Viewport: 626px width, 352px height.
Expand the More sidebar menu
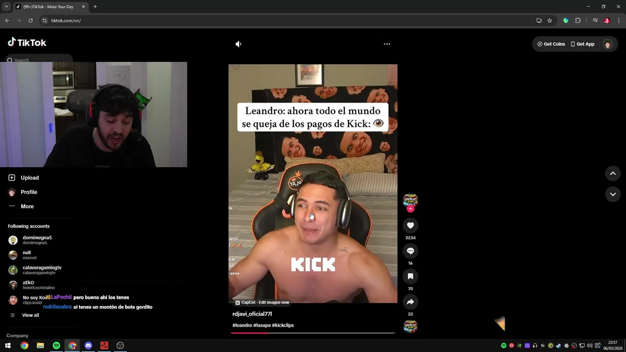(21, 206)
